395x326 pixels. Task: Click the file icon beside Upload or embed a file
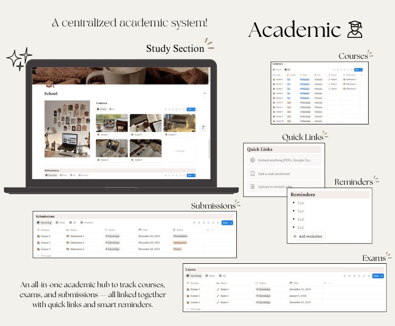pyautogui.click(x=252, y=187)
